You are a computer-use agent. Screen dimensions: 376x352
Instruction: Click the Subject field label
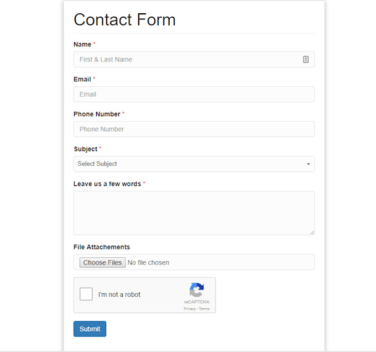(85, 149)
